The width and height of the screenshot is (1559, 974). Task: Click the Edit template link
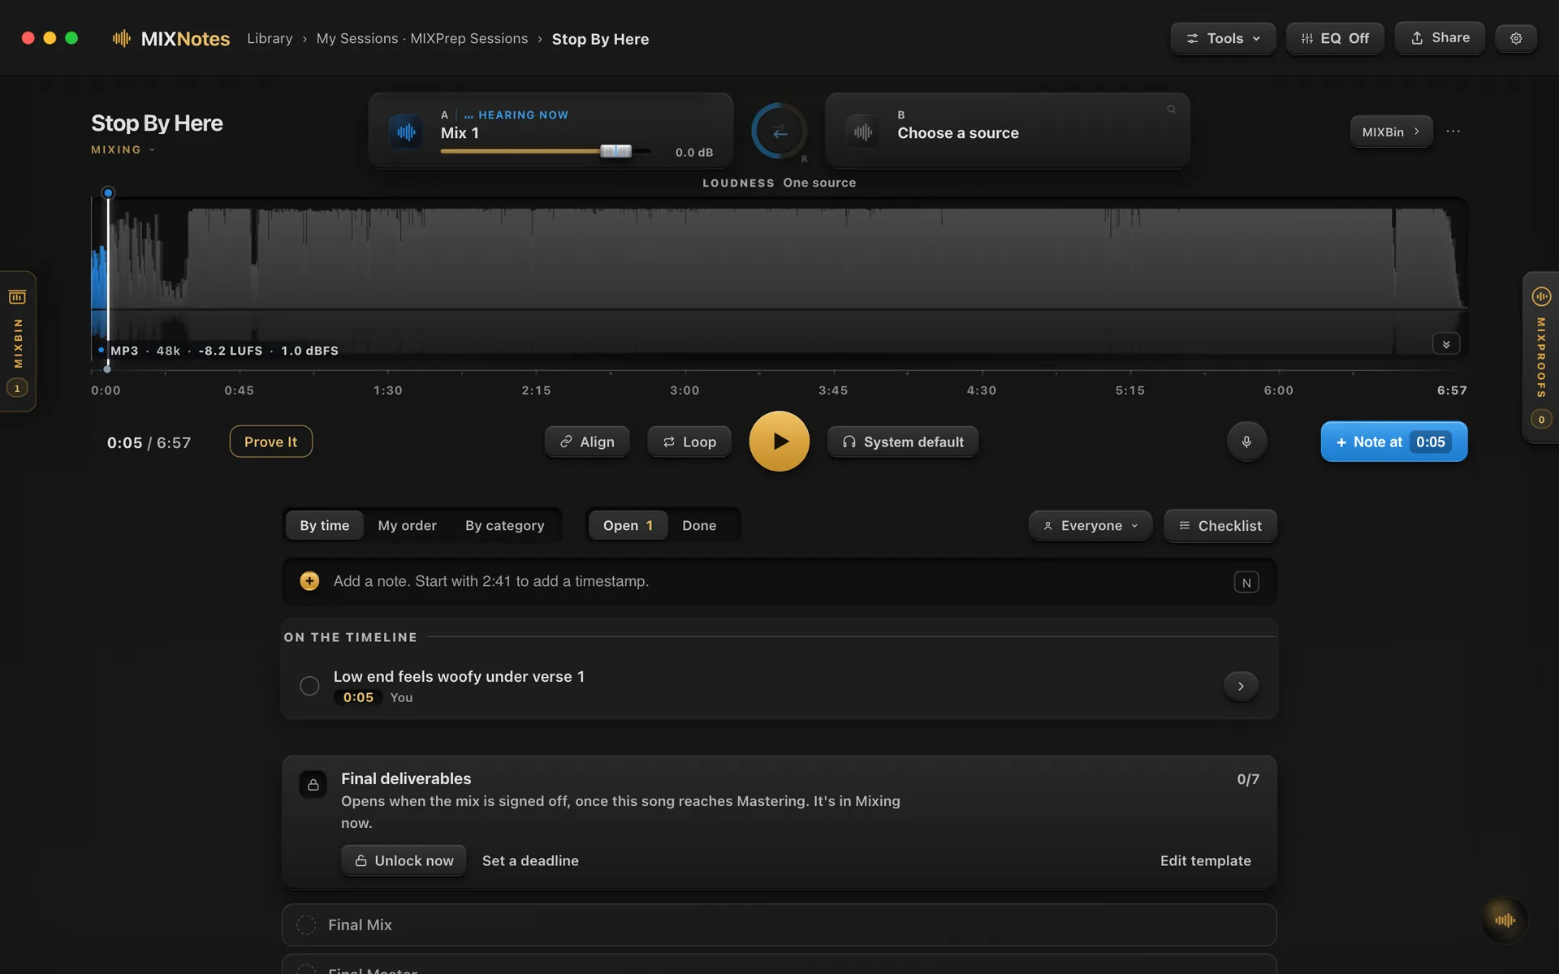tap(1205, 860)
